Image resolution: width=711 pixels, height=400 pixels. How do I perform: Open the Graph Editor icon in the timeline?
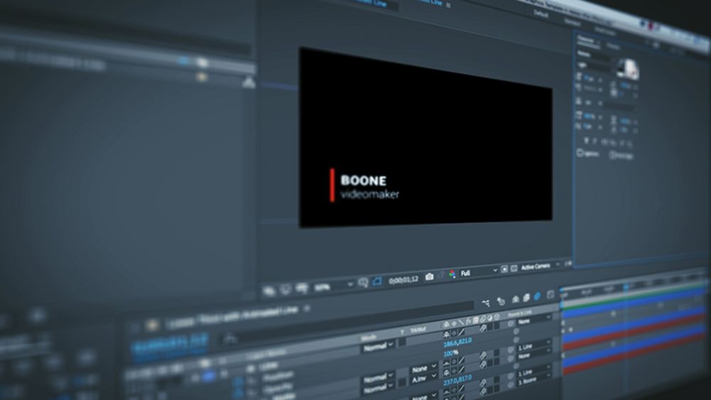(x=550, y=295)
